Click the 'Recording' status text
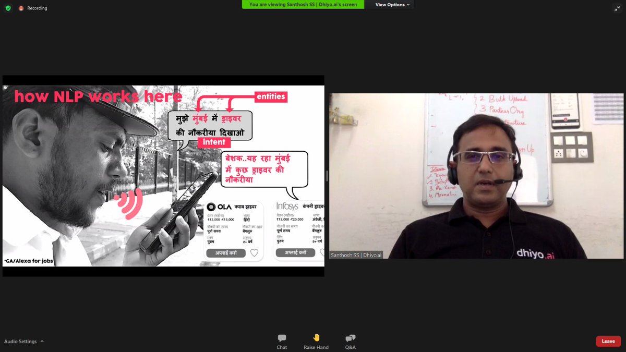 click(x=37, y=8)
